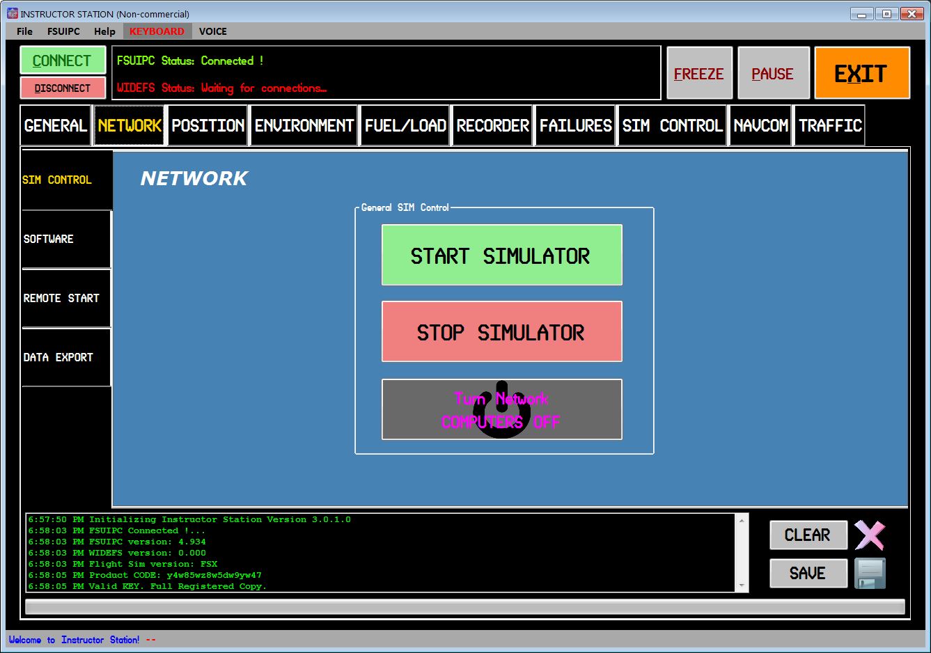Close the Instructor Station window
Screen dimensions: 931x653
click(912, 14)
